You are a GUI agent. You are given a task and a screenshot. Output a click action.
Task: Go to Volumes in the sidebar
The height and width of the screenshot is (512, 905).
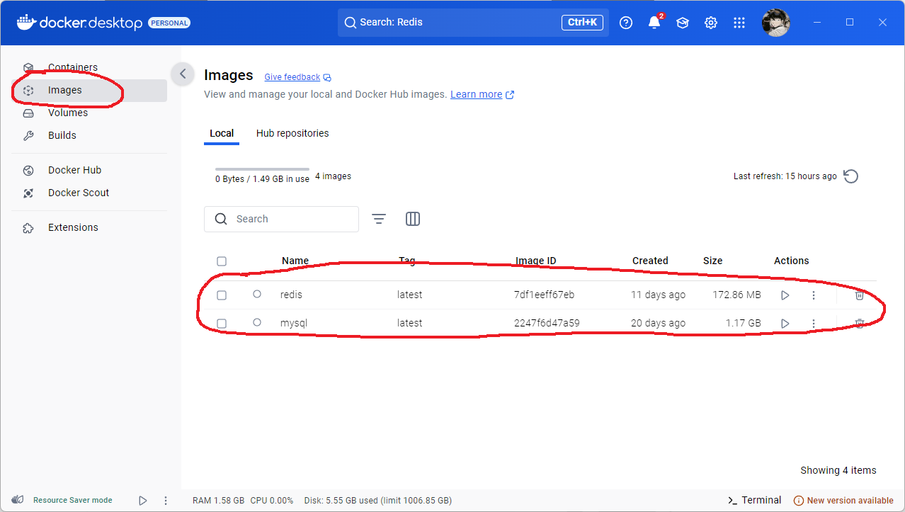pyautogui.click(x=68, y=113)
